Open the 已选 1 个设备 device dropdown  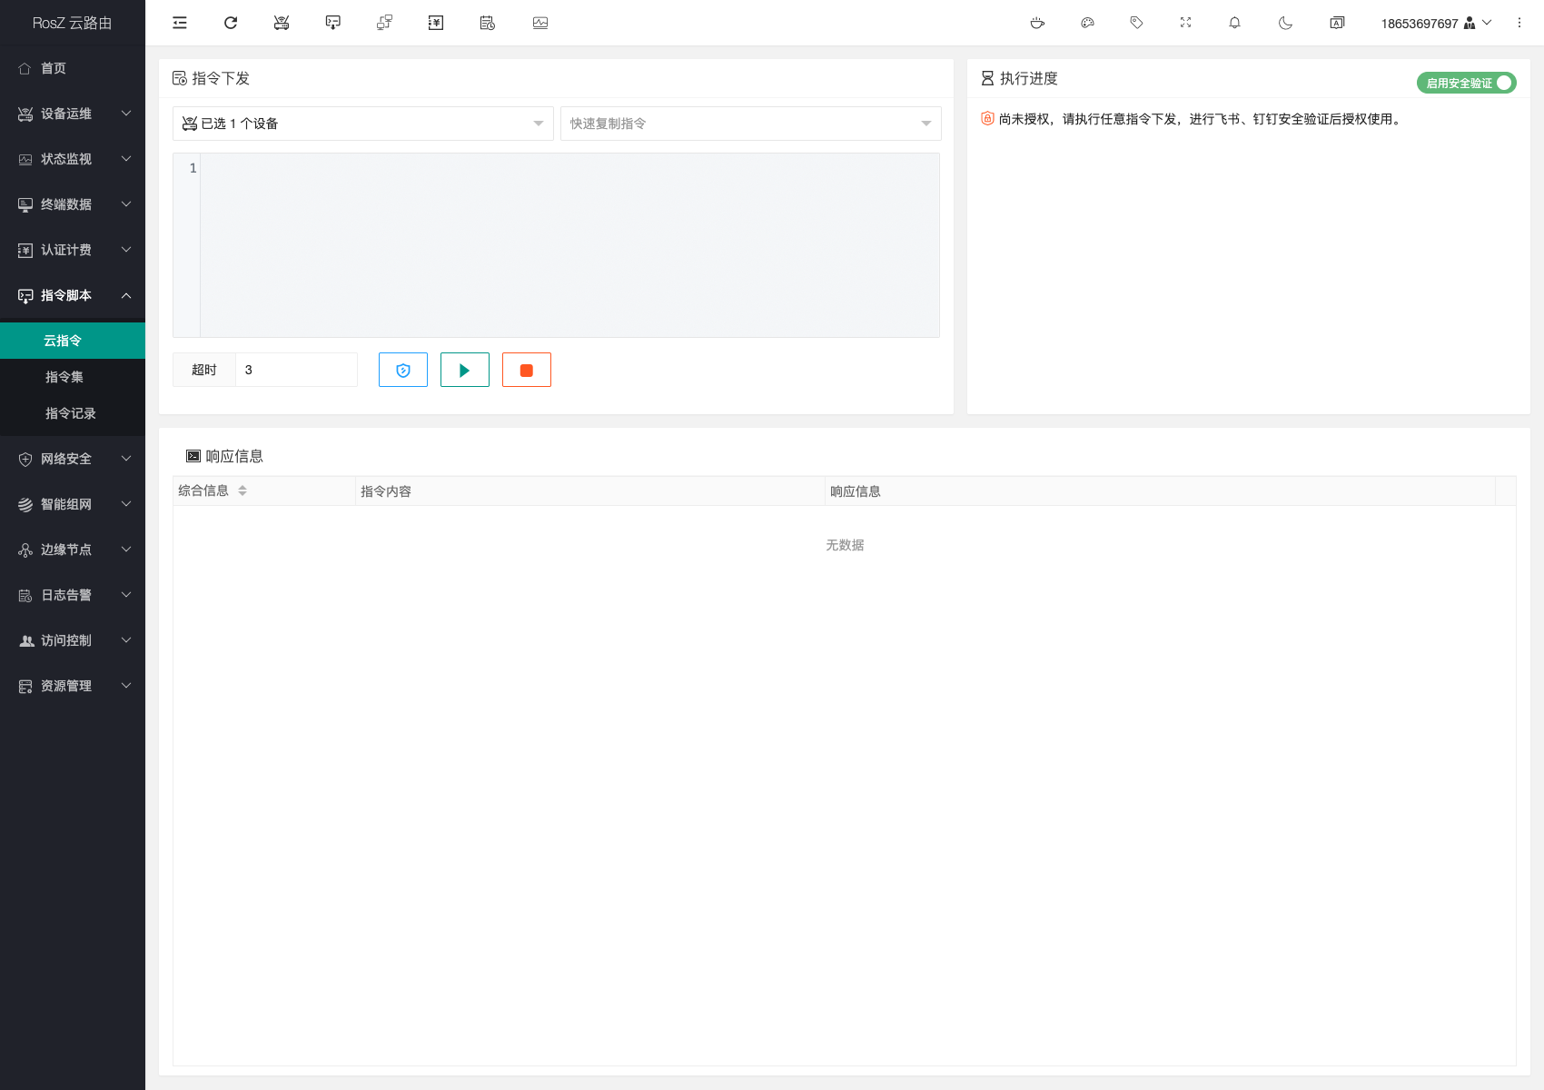[x=362, y=124]
